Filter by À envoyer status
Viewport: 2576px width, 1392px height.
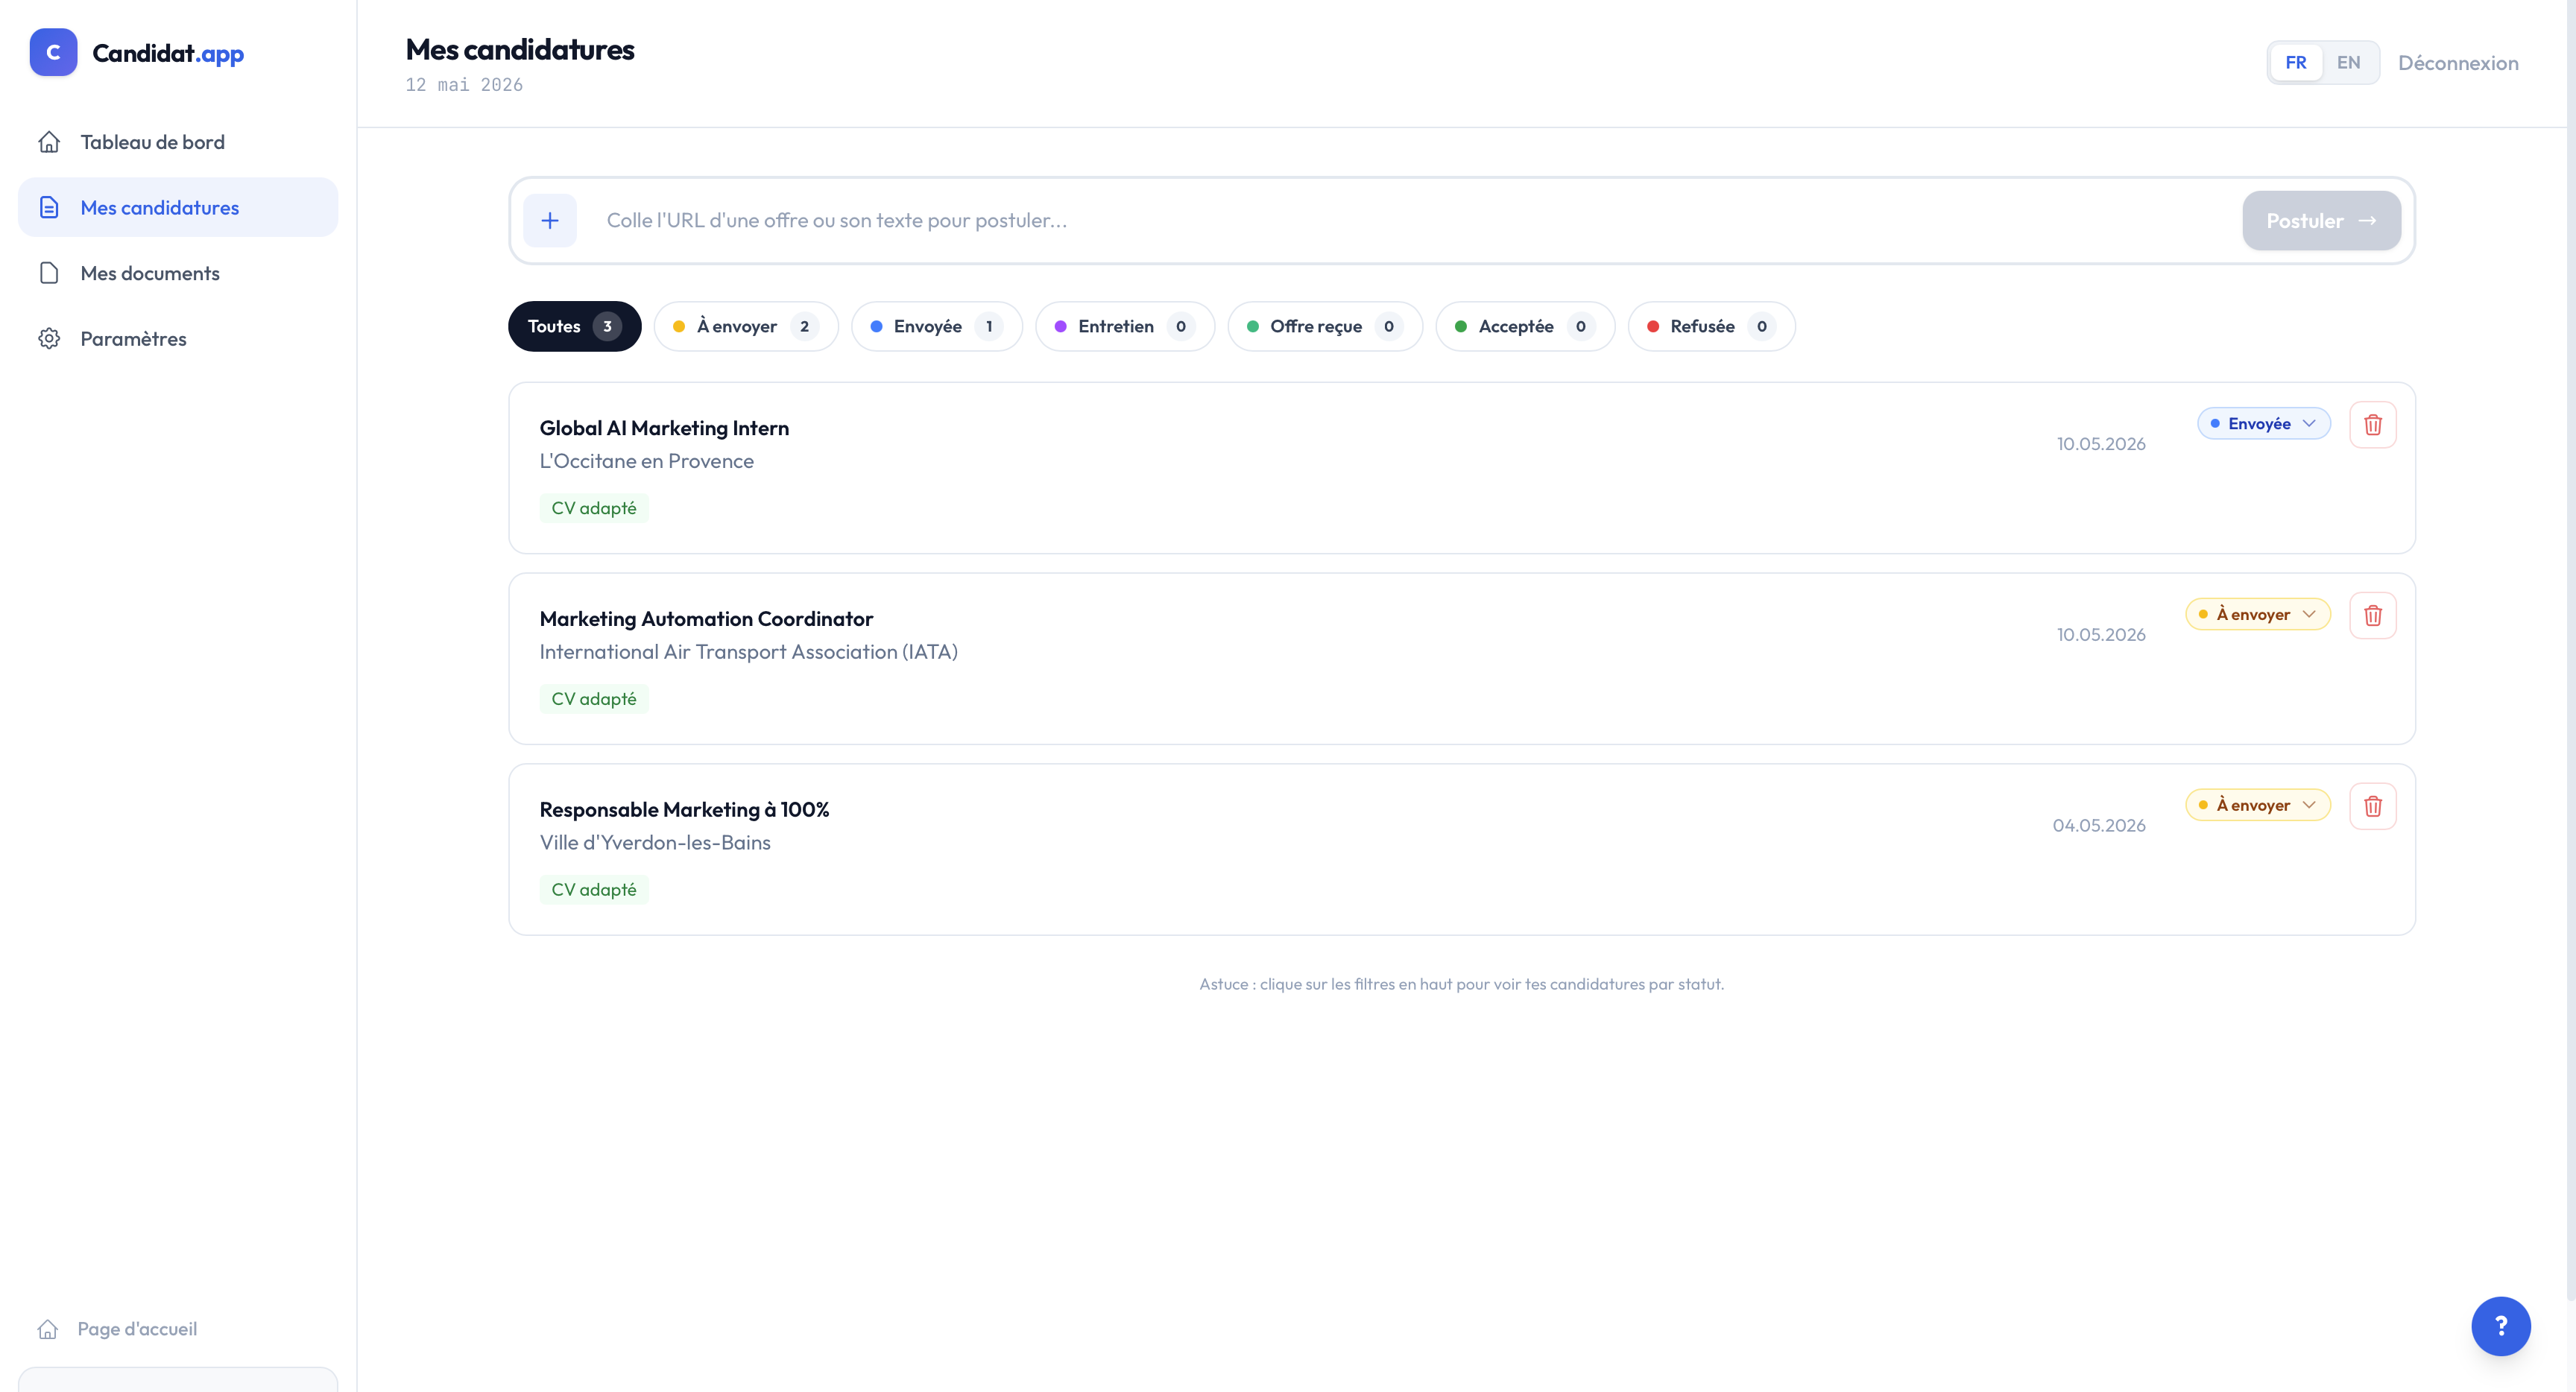click(x=746, y=326)
